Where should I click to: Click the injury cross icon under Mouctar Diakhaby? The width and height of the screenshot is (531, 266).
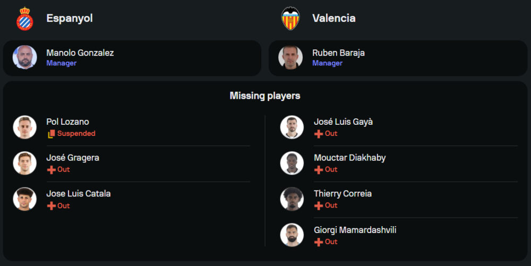pyautogui.click(x=319, y=170)
